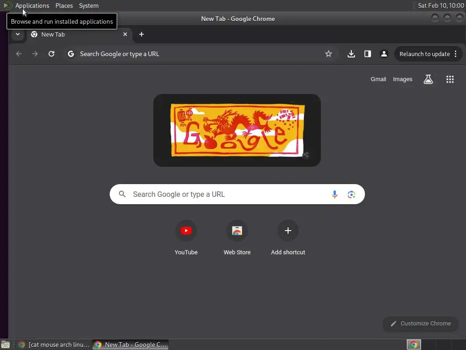466x350 pixels.
Task: Open the YouTube shortcut
Action: (186, 237)
